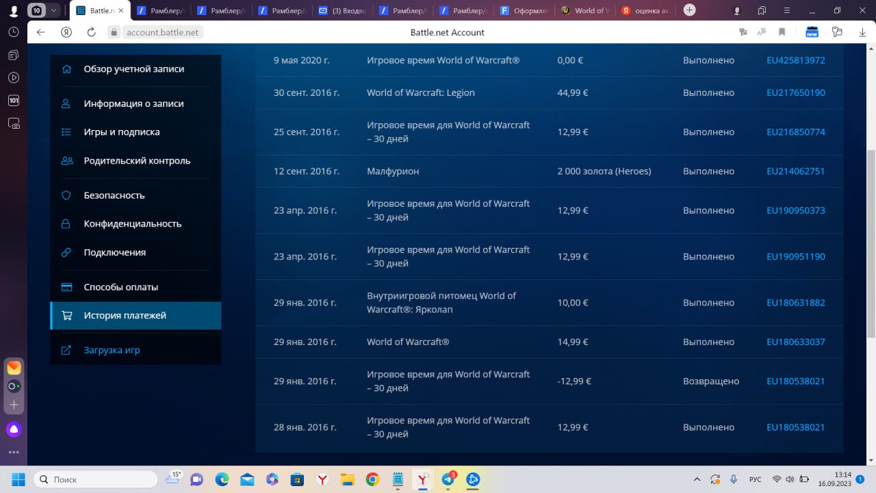Click the 2 000 золота (Heroes) value
The height and width of the screenshot is (493, 876).
604,171
